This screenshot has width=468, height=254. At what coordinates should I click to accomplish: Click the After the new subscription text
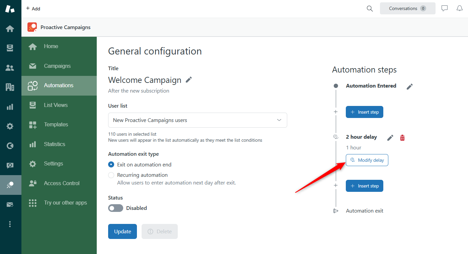tap(139, 91)
